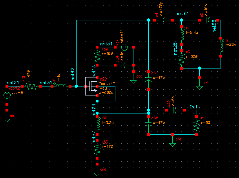Click the r=470 value of r35
Image resolution: width=239 pixels, height=178 pixels.
[108, 147]
